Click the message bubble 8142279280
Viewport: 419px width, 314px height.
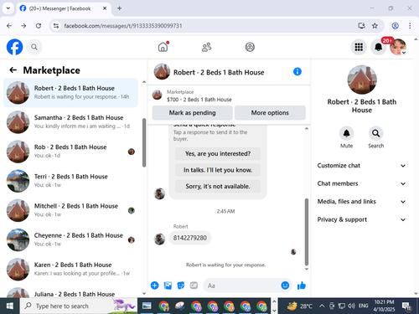coord(190,238)
